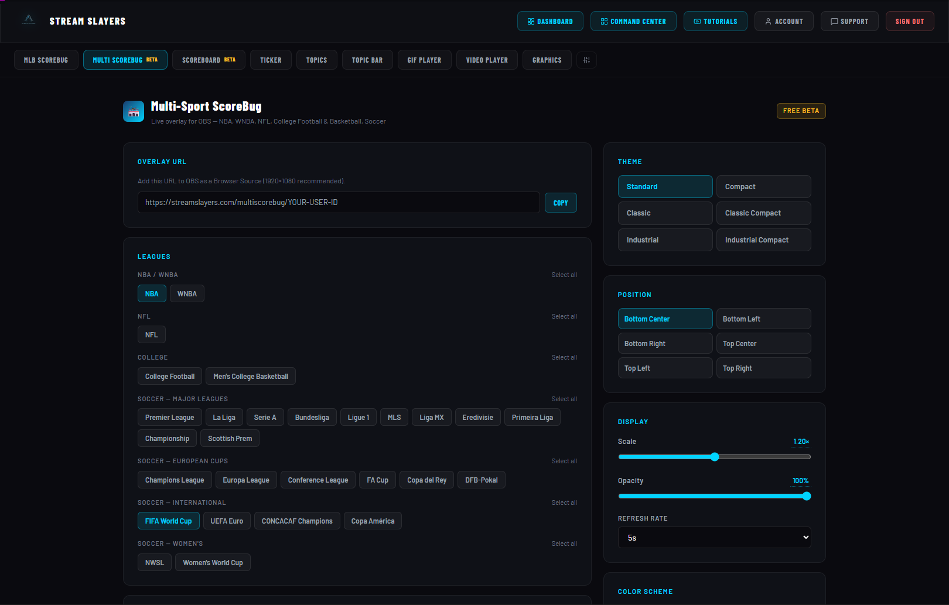This screenshot has width=949, height=605.
Task: Choose the Standard theme
Action: [665, 186]
